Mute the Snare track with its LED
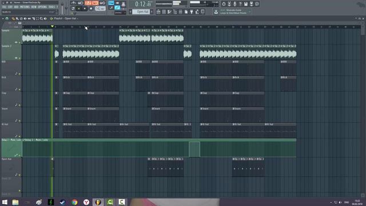The height and width of the screenshot is (206, 366). pos(19,121)
